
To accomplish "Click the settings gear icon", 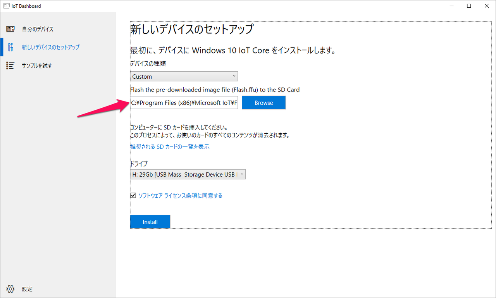I will click(10, 289).
